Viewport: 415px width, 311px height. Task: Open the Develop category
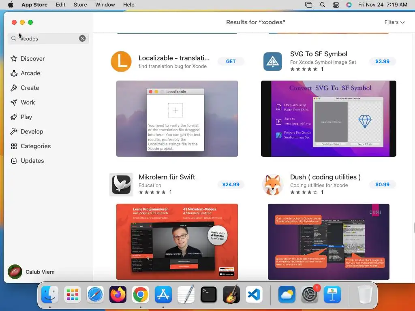tap(27, 132)
